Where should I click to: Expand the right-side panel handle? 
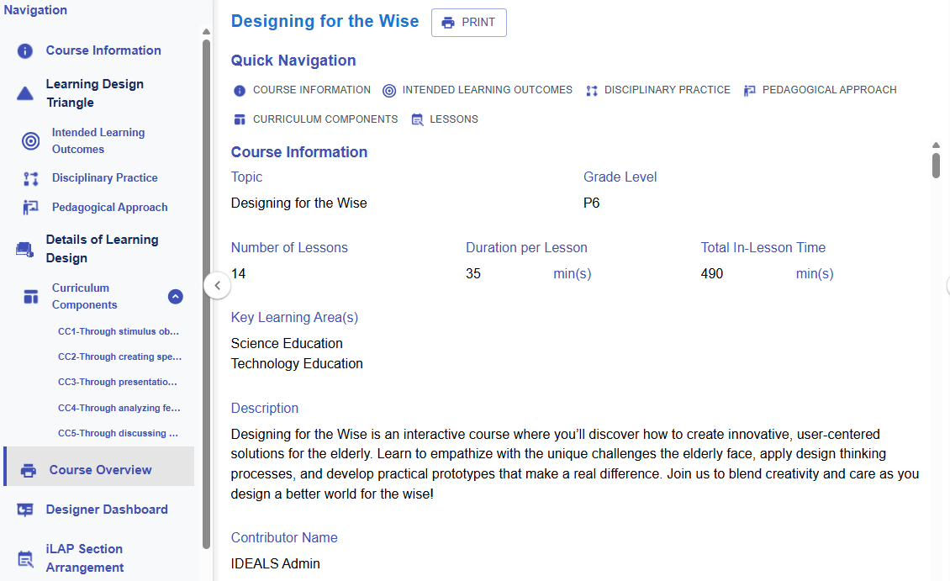click(946, 285)
